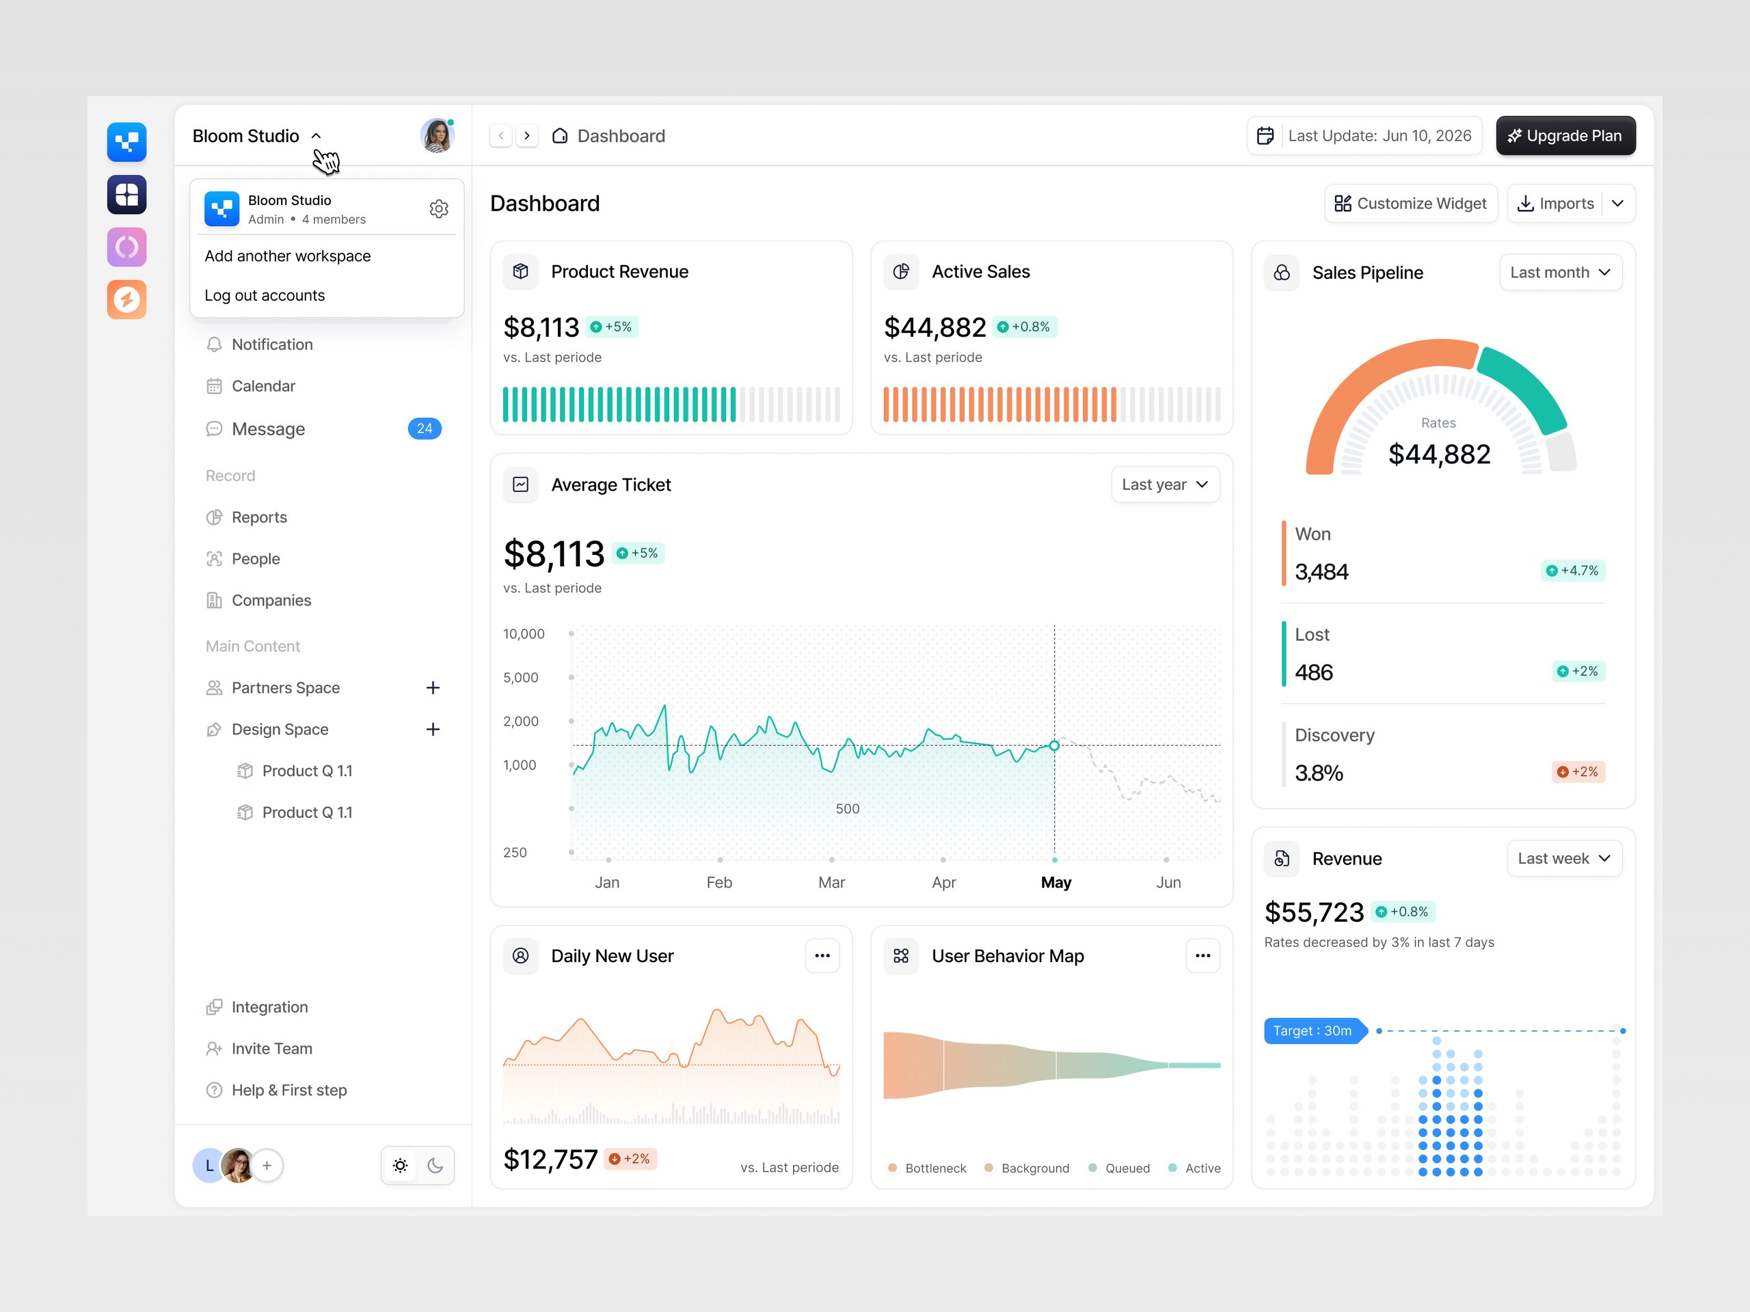Click the Queued legend item

tap(1120, 1169)
